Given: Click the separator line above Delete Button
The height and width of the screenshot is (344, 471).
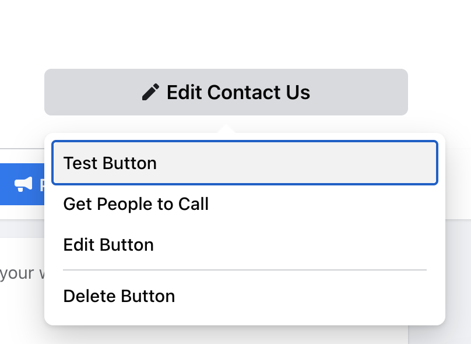Looking at the screenshot, I should 244,270.
